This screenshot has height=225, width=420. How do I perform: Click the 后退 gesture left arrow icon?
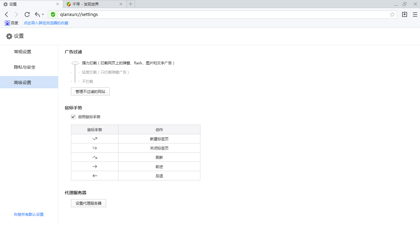pyautogui.click(x=95, y=176)
